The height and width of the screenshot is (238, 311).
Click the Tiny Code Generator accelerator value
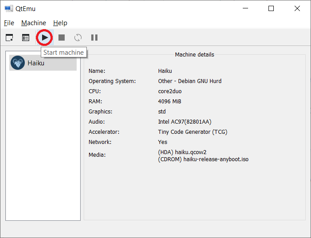coord(192,132)
